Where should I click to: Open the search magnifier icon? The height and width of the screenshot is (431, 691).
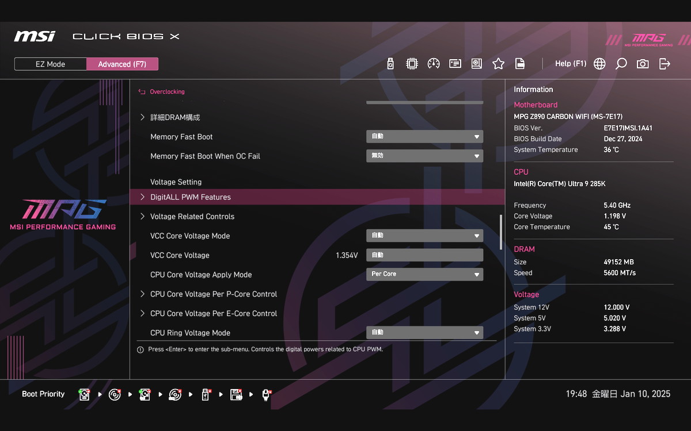(x=621, y=64)
